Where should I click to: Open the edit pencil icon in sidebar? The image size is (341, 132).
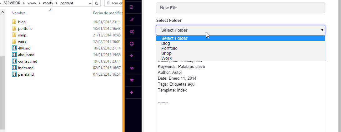pyautogui.click(x=132, y=20)
